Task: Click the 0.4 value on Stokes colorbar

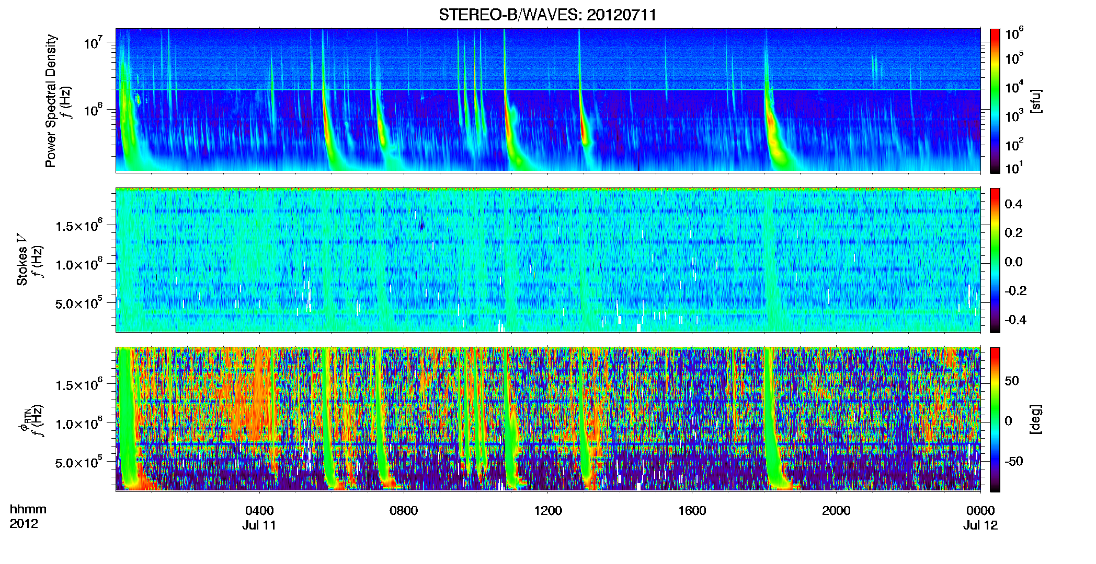Action: (x=1013, y=204)
